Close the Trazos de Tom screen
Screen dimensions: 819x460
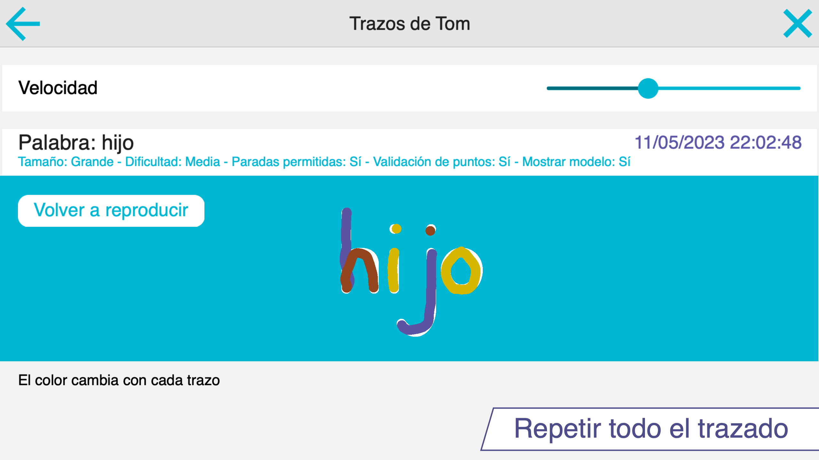798,24
